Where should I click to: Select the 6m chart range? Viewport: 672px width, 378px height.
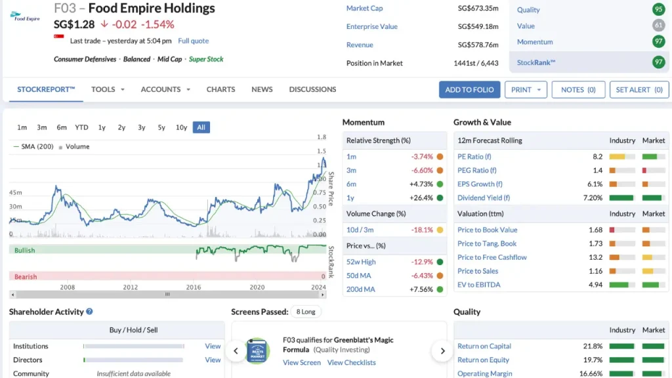[x=62, y=127]
